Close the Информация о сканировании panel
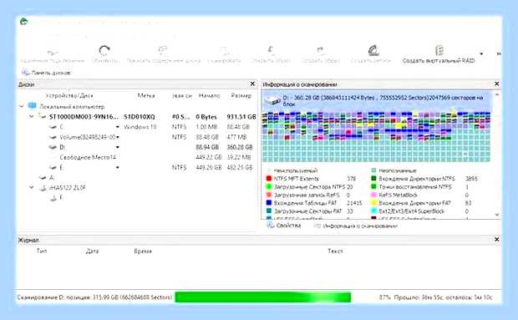Viewport: 518px width, 320px height. (496, 84)
